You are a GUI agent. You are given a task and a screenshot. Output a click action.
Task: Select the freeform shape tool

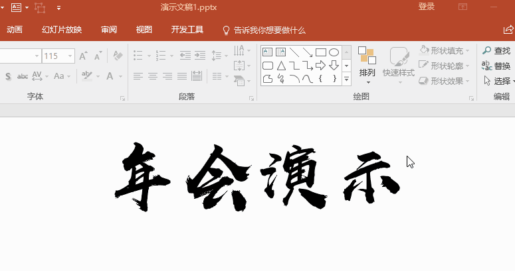coord(268,79)
